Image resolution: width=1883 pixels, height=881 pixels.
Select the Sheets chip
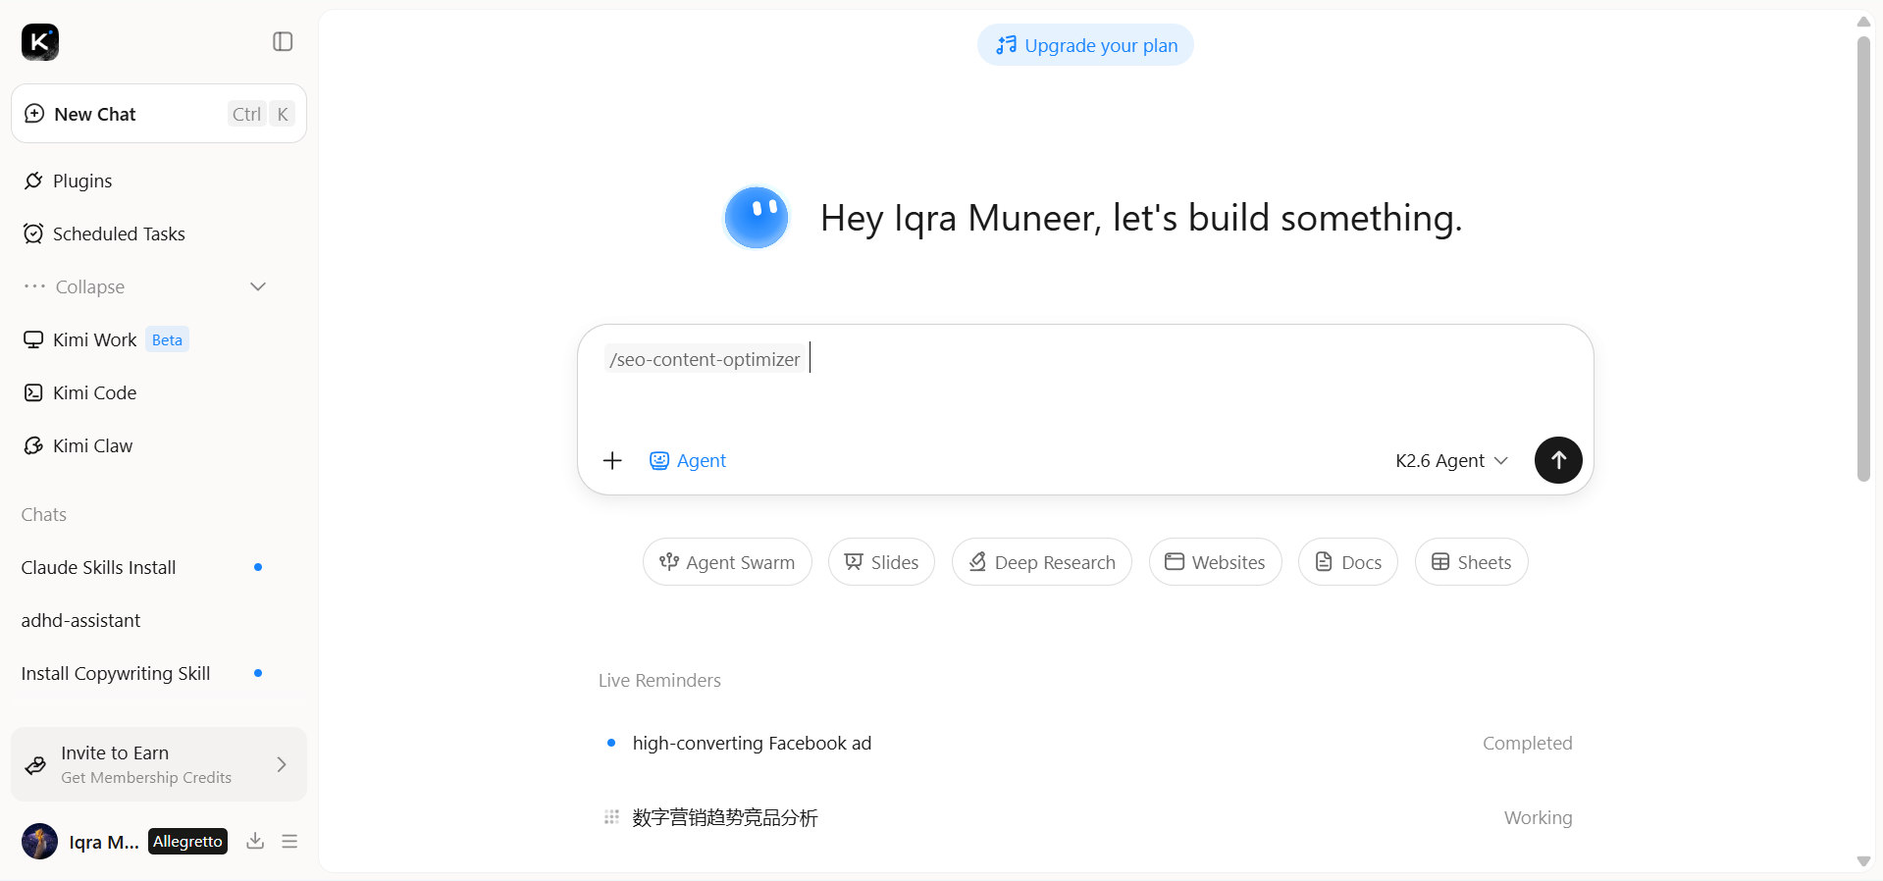[1471, 562]
